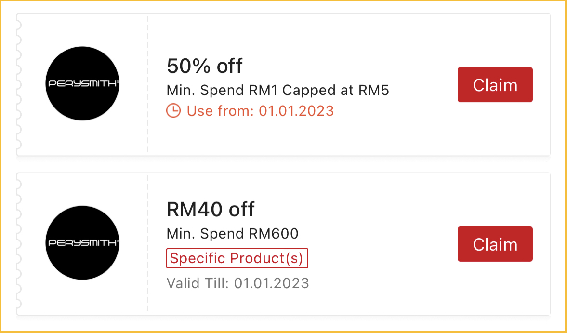Click the gap between the two voucher cards

[283, 164]
